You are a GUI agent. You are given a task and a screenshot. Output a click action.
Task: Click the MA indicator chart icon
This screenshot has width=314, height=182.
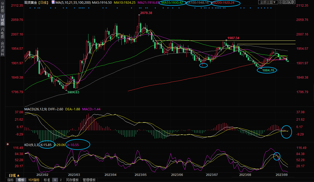pos(53,2)
